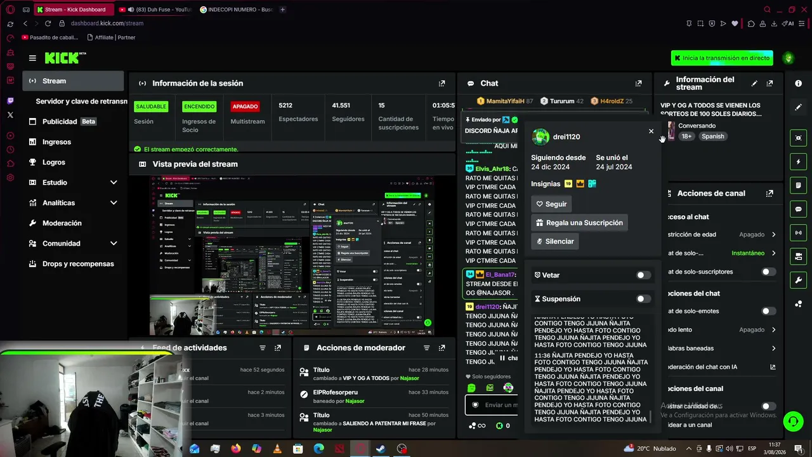The height and width of the screenshot is (457, 812).
Task: Open filter options in Feed de actividades
Action: coord(262,348)
